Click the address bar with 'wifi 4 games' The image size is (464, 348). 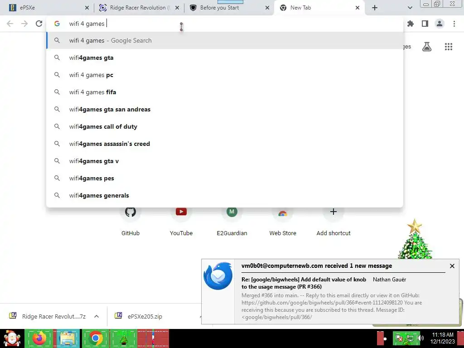coord(225,24)
